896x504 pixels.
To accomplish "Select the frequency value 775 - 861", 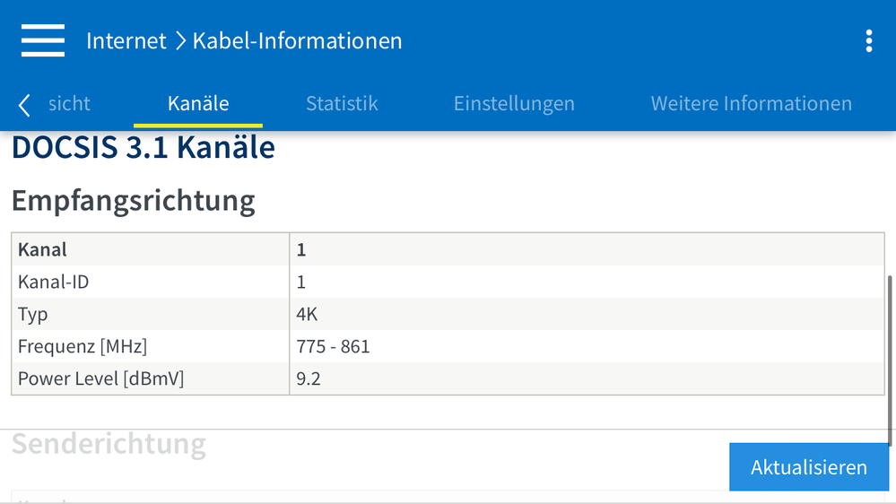I will 333,346.
